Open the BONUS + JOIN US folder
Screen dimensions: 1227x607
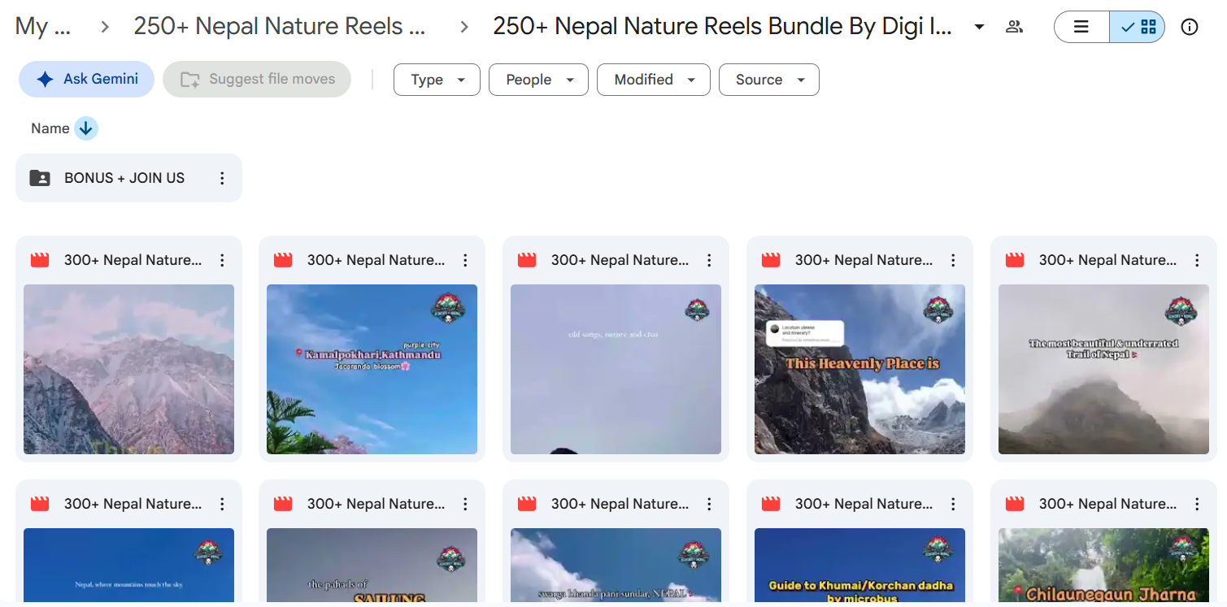128,178
